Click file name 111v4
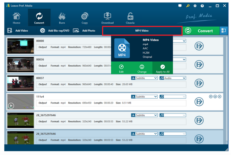This screenshot has width=231, height=155. coord(40,96)
